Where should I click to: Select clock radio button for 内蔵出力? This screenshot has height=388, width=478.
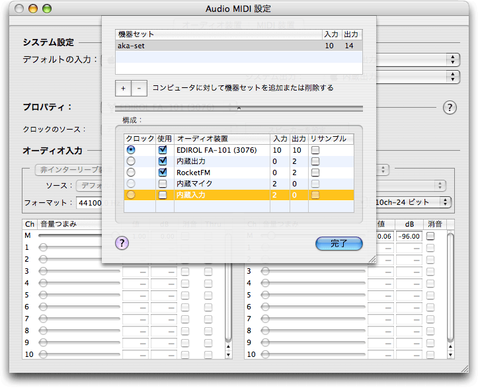pos(131,161)
